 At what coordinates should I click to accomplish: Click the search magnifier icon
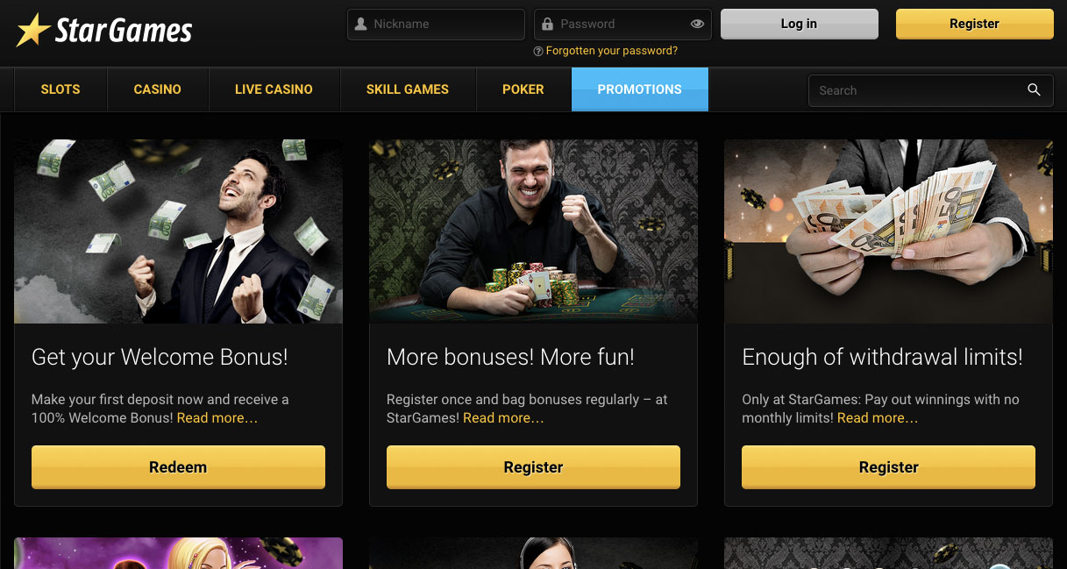coord(1034,89)
